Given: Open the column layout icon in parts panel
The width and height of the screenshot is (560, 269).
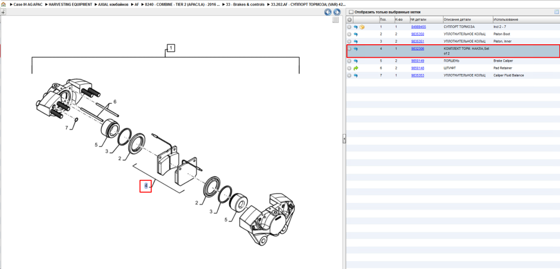Looking at the screenshot, I should click(556, 12).
